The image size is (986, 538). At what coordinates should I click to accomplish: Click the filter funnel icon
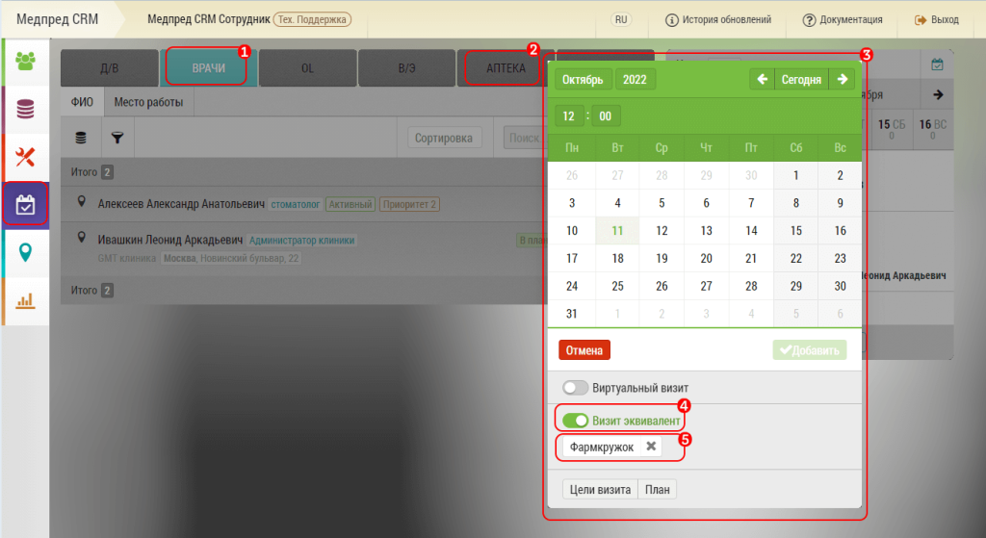[117, 139]
